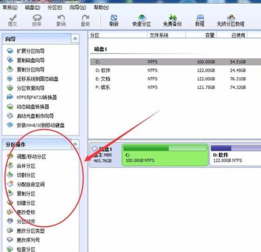Open 安装Win8/10到移动硬盘 wizard
Screen dimensions: 261x252
coord(36,125)
